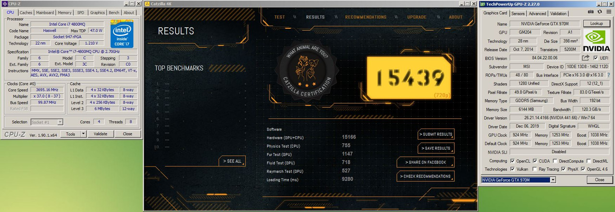
Task: Toggle the DirectML checkbox
Action: pos(589,161)
